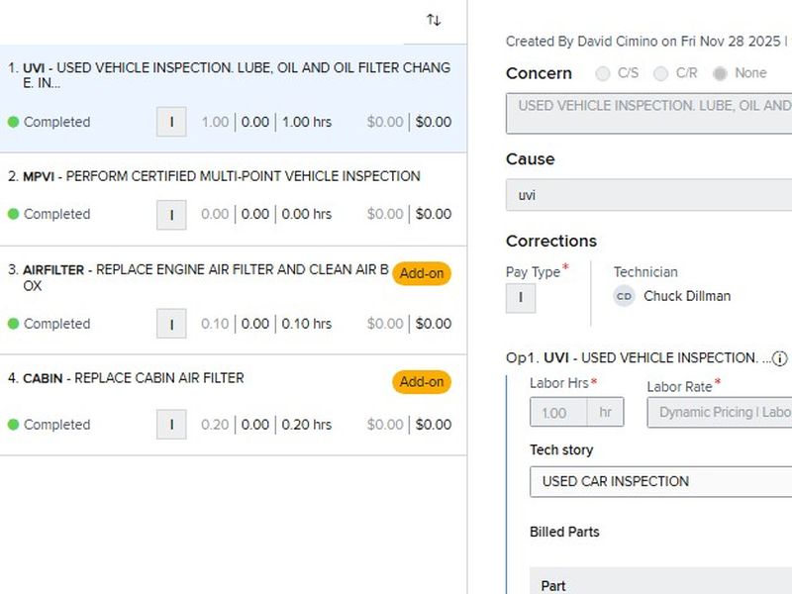
Task: Select the C/R concern radio button
Action: tap(661, 73)
